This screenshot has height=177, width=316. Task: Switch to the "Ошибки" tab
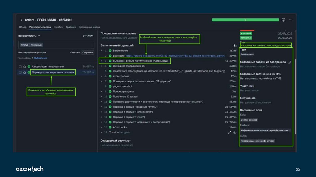(58, 27)
